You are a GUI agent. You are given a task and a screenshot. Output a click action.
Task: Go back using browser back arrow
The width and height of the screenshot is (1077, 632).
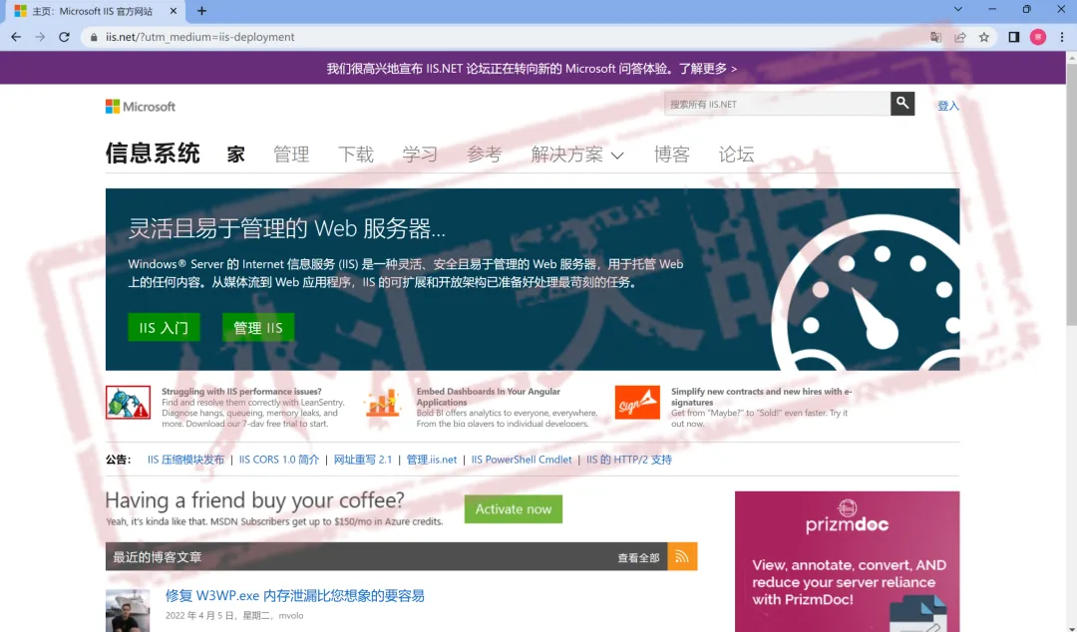(16, 37)
